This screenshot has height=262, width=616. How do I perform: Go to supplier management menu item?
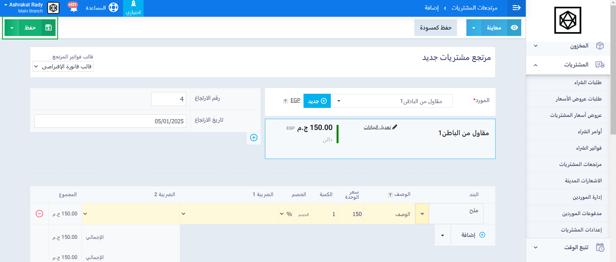pyautogui.click(x=587, y=197)
